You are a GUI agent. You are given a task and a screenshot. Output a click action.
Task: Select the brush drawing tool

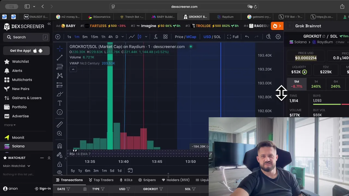[x=60, y=94]
